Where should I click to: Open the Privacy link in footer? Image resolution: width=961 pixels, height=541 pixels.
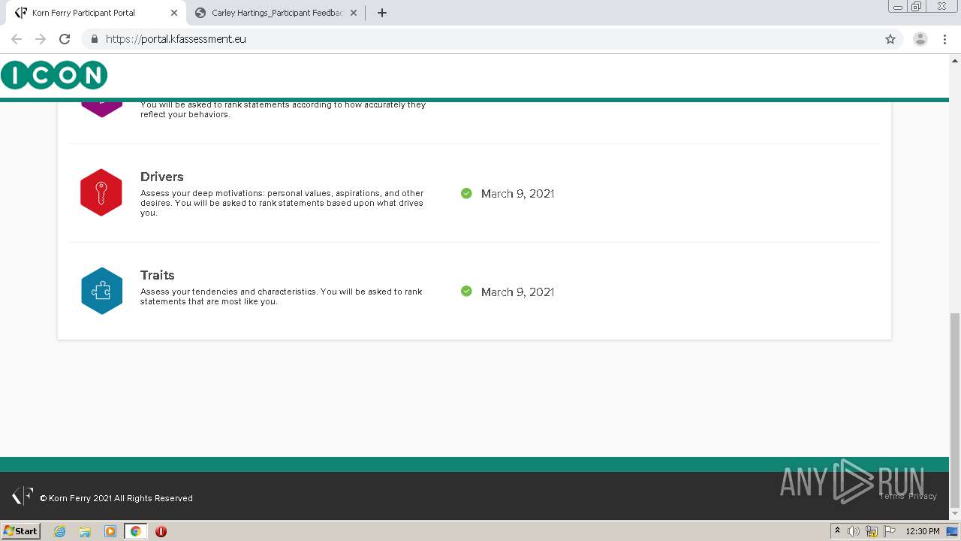click(923, 496)
